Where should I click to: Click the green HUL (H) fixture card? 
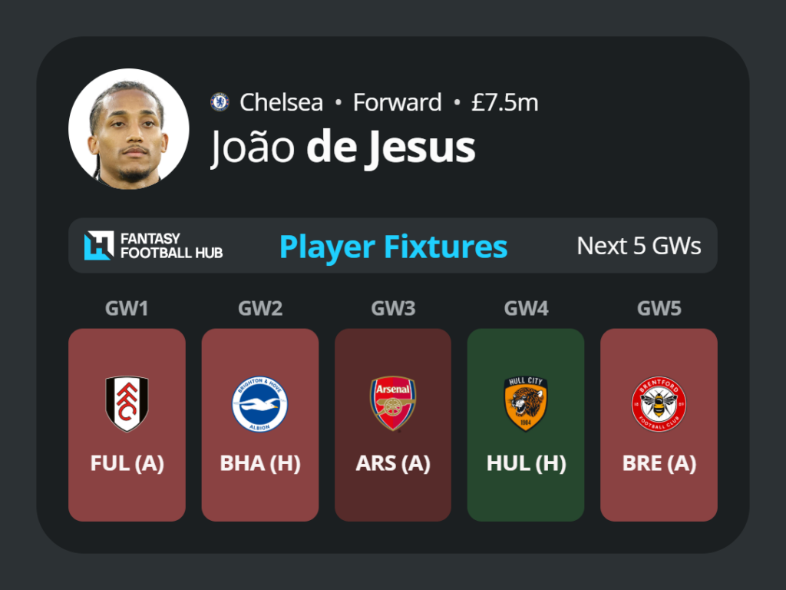pos(526,425)
